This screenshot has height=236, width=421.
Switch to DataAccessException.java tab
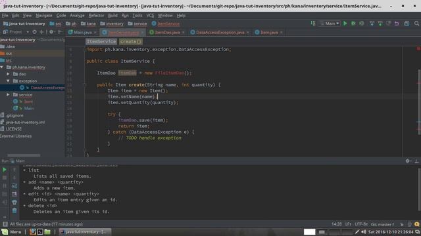click(x=220, y=32)
